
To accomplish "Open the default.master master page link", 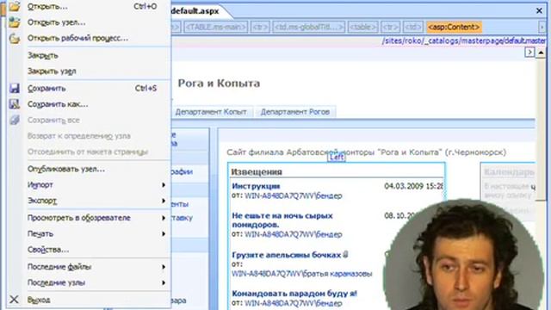I will coord(464,41).
